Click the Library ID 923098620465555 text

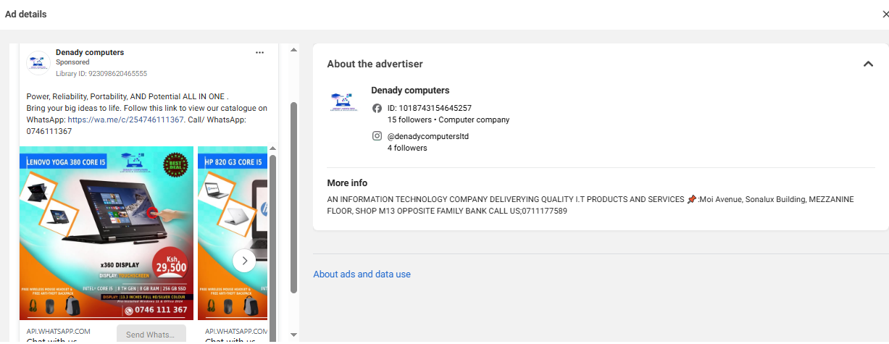[x=101, y=74]
